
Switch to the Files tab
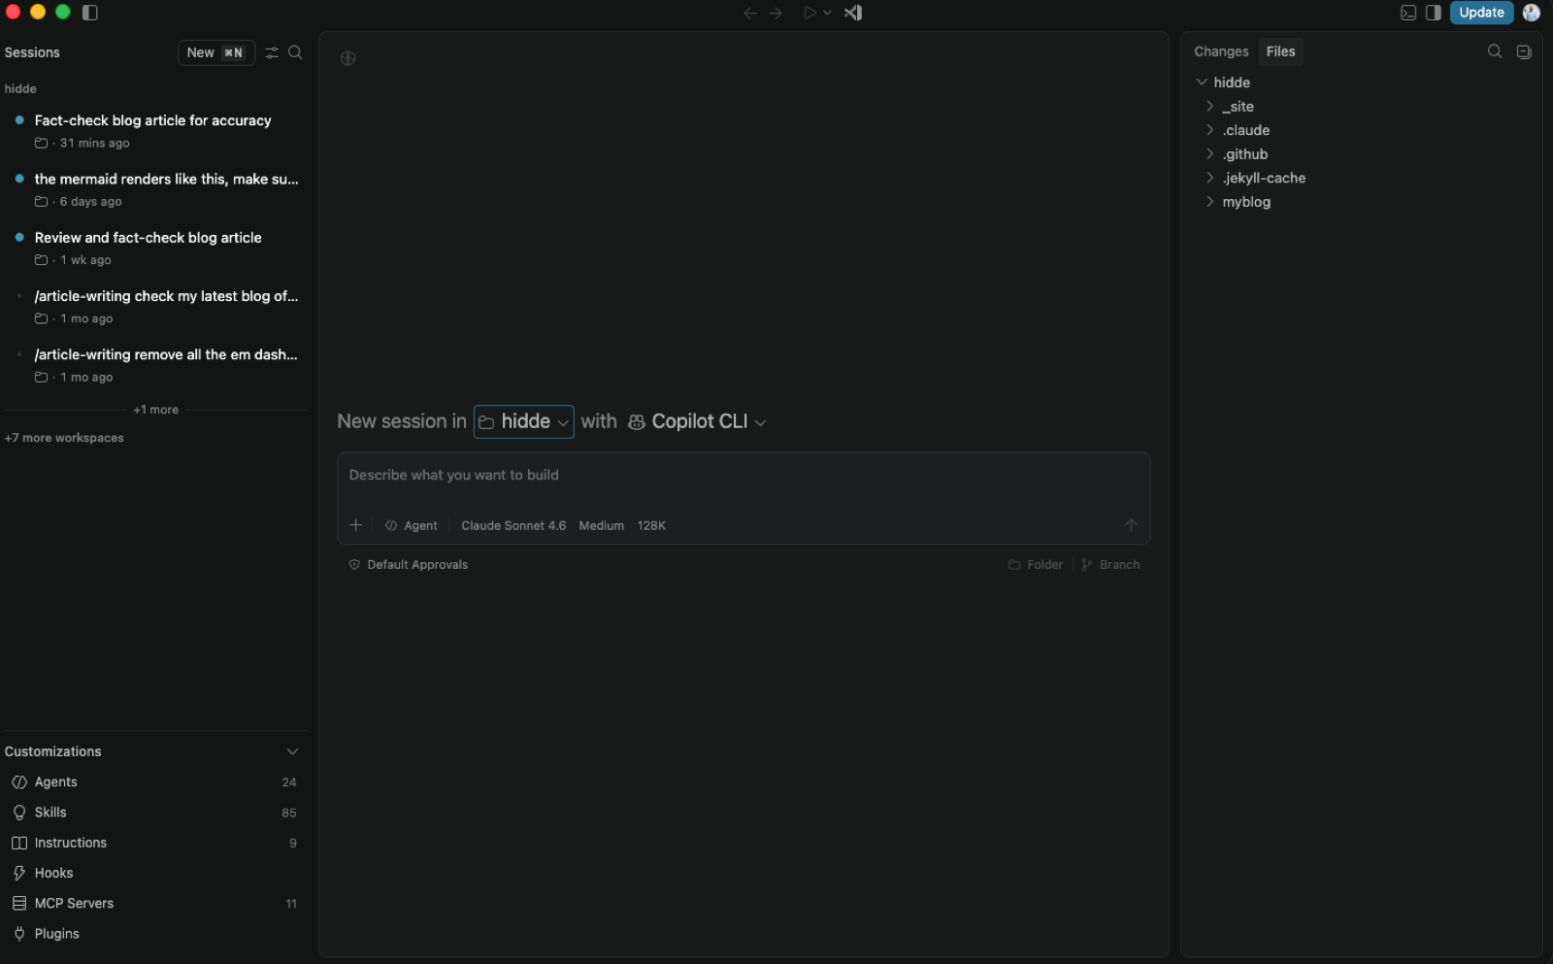pos(1280,51)
